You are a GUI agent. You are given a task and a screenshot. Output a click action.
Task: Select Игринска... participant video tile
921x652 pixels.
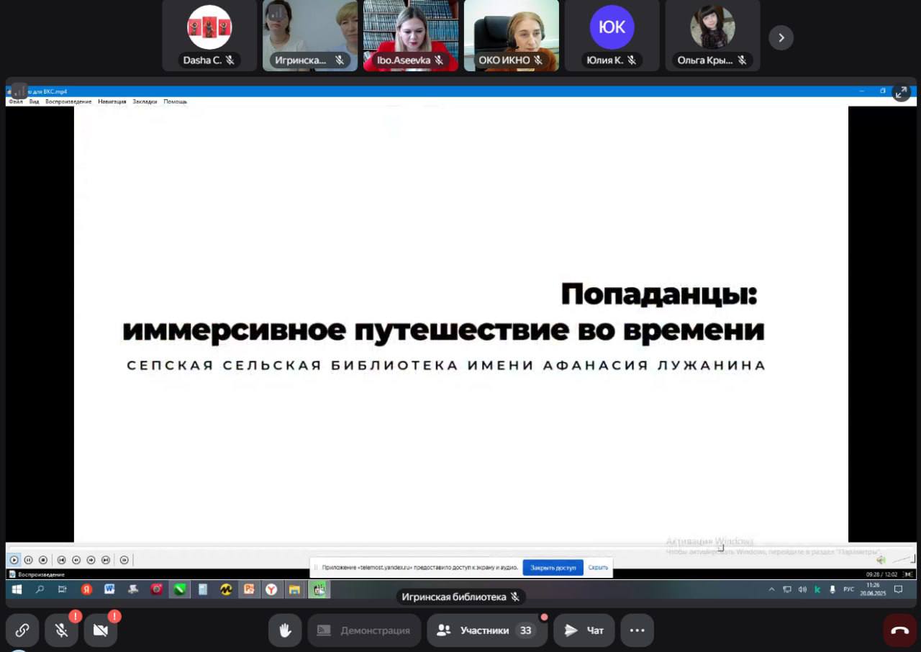pyautogui.click(x=310, y=35)
